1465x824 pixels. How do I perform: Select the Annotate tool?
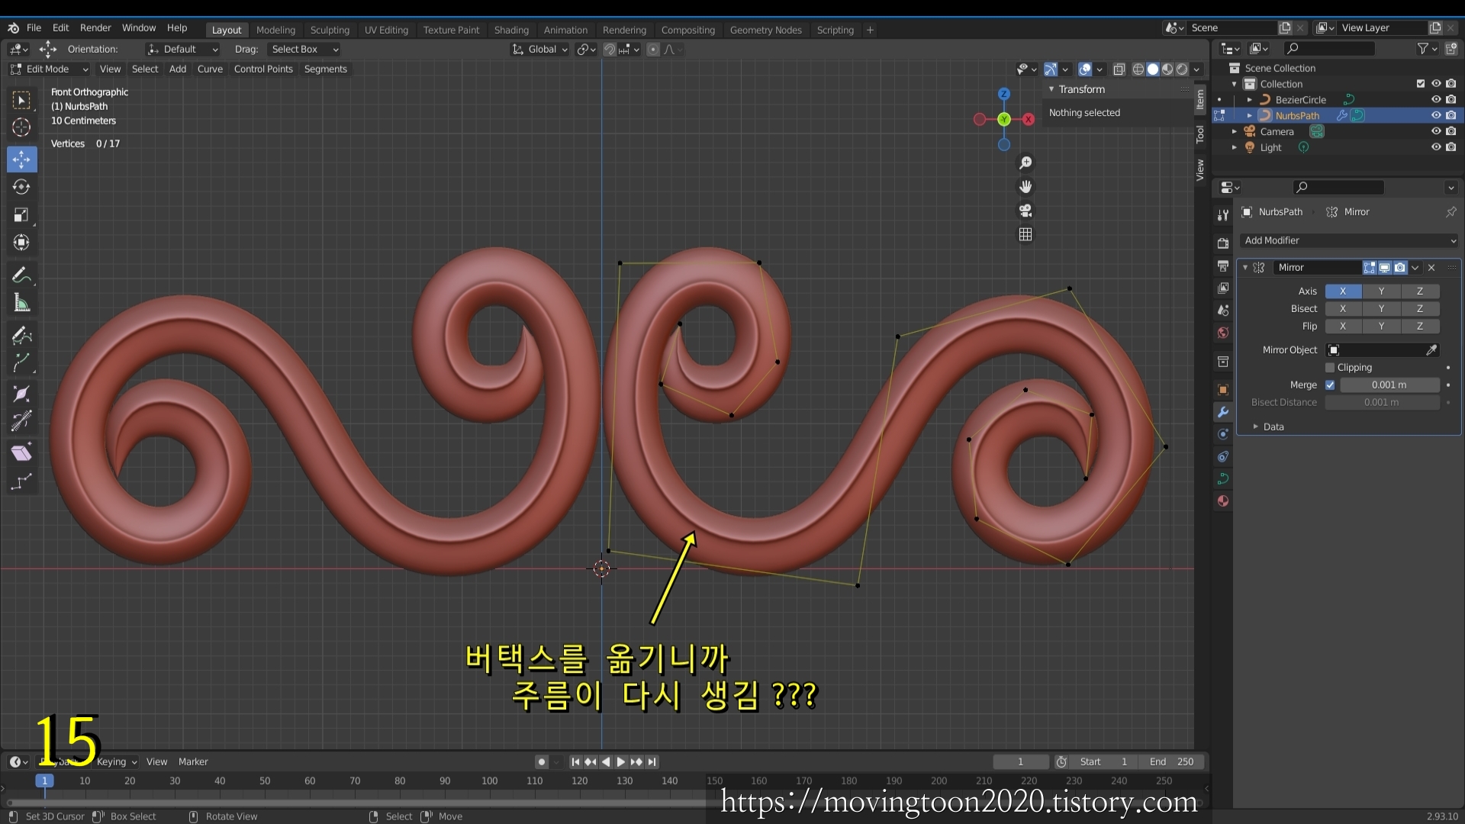[x=21, y=275]
